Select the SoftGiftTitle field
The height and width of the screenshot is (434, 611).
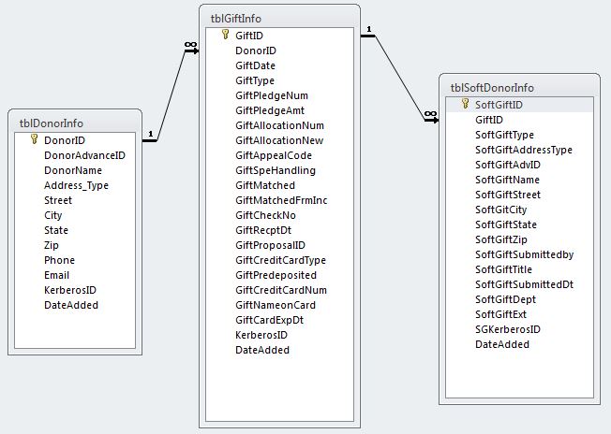tap(519, 269)
